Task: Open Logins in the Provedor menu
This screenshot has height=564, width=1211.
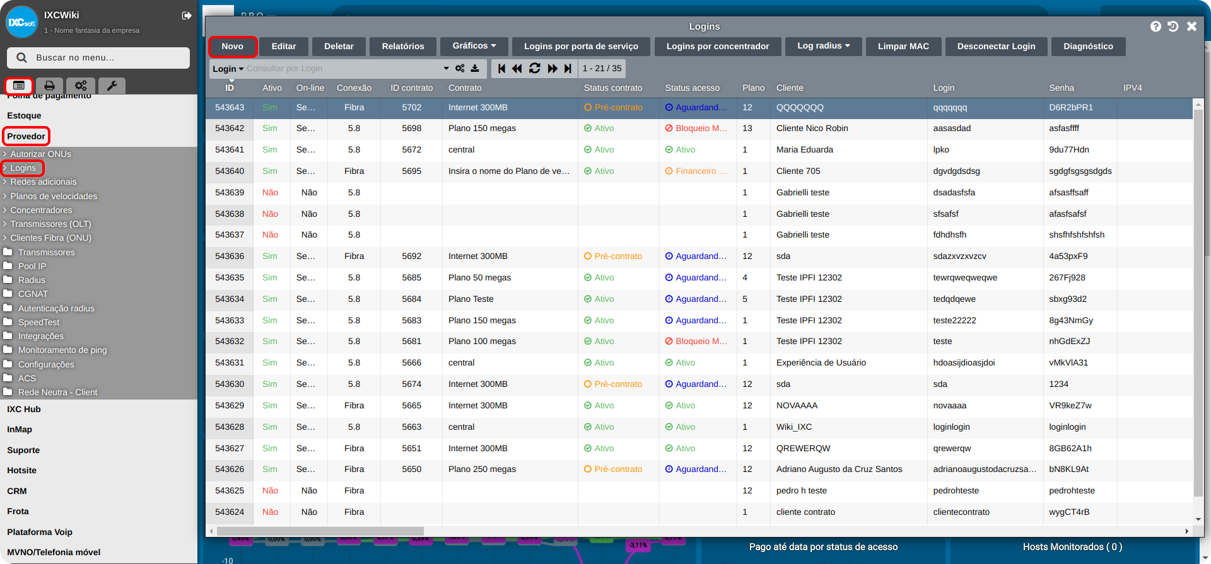Action: tap(23, 168)
